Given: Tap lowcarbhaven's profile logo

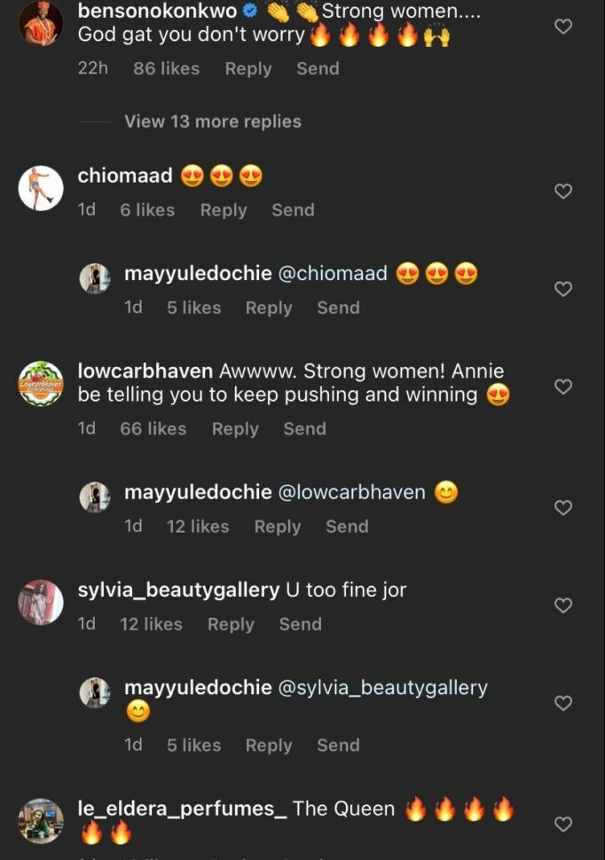Looking at the screenshot, I should click(x=41, y=384).
